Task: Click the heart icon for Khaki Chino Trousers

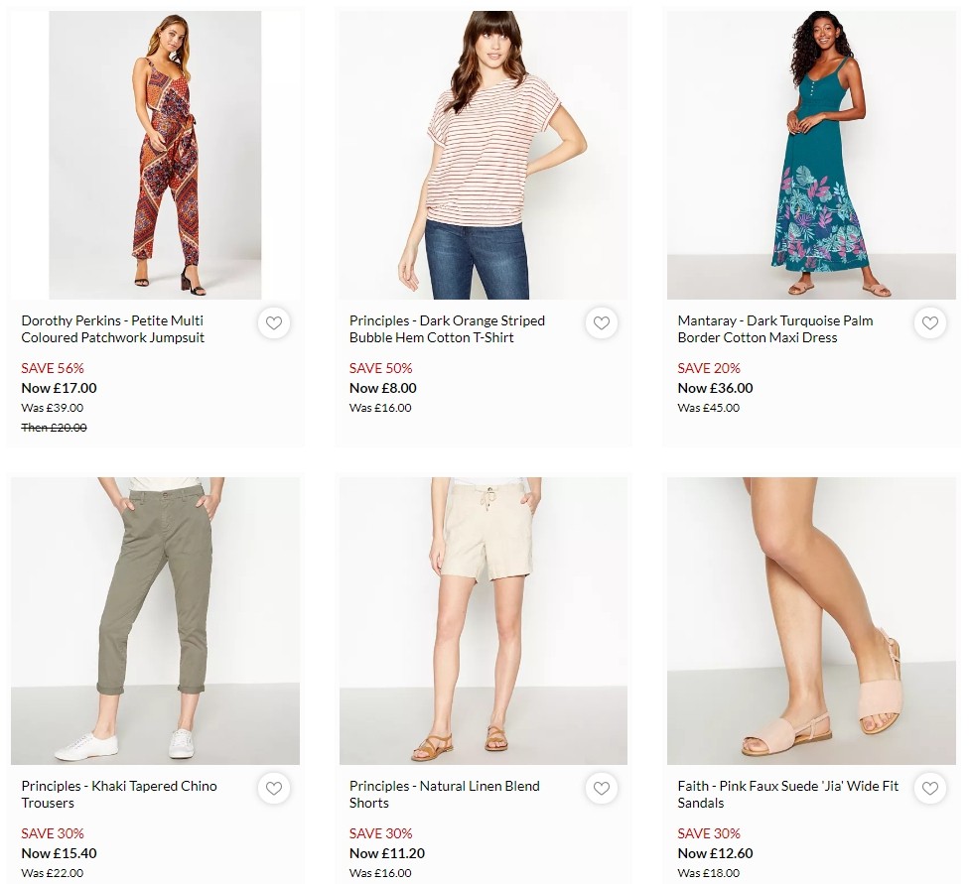Action: click(274, 788)
